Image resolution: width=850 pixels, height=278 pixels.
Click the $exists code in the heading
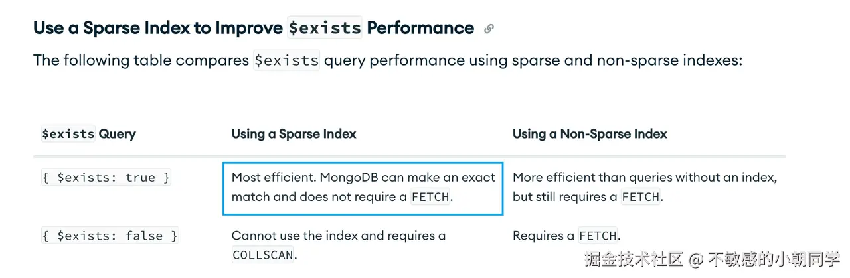tap(325, 28)
